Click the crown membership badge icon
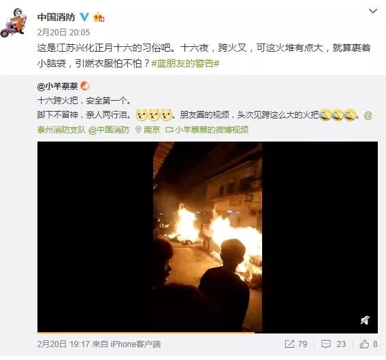 pyautogui.click(x=99, y=17)
